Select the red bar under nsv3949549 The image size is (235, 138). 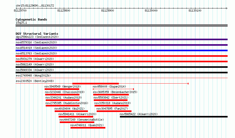coord(62,89)
